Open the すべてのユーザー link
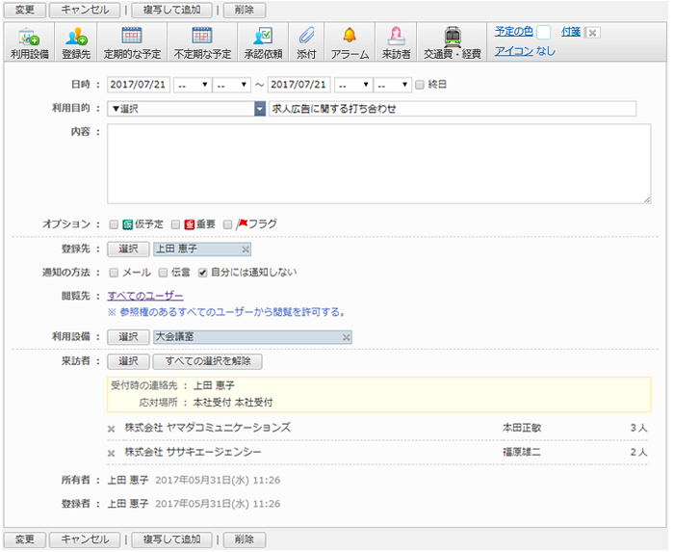This screenshot has width=674, height=552. (x=145, y=296)
